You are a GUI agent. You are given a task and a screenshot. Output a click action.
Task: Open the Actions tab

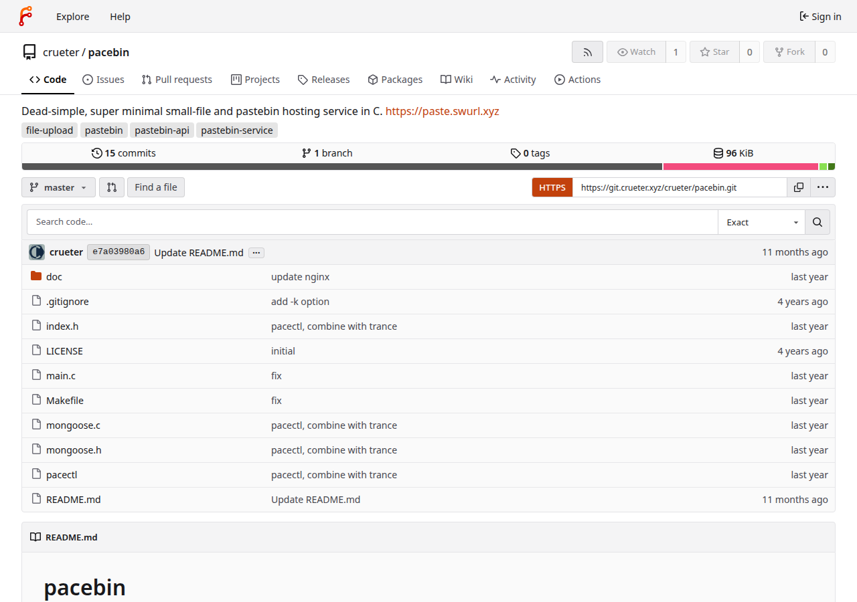(578, 80)
